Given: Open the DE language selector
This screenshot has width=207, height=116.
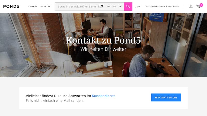Looking at the screenshot, I should tap(137, 6).
